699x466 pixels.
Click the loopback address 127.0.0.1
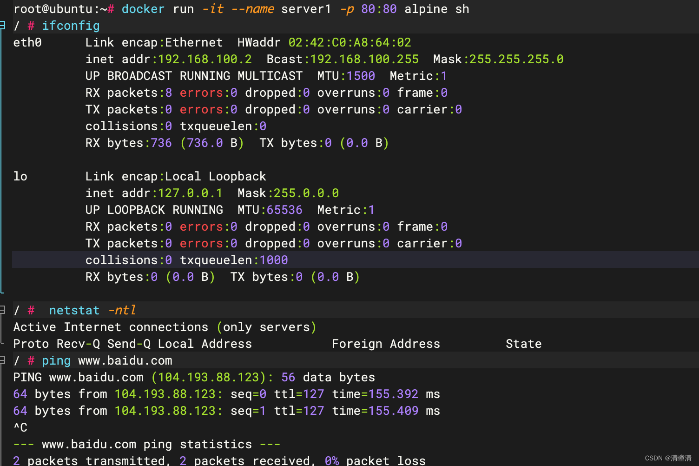[190, 193]
